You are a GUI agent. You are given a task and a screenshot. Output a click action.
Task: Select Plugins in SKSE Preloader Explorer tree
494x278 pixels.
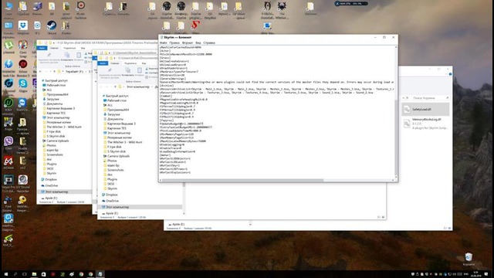tap(52, 164)
